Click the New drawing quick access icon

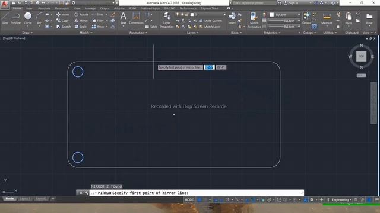(14, 3)
